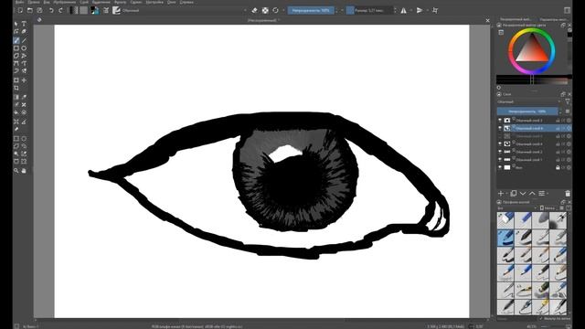Open the brush settings editor
The image size is (585, 329).
pos(106,10)
